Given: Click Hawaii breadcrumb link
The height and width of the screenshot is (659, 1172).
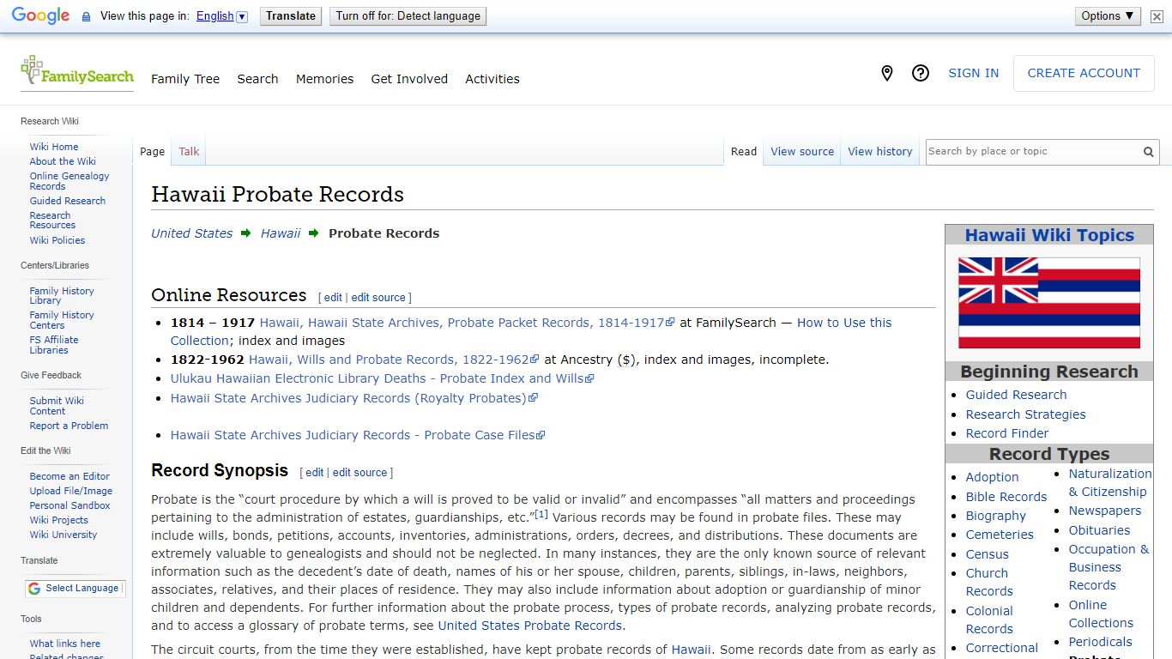Looking at the screenshot, I should [281, 233].
